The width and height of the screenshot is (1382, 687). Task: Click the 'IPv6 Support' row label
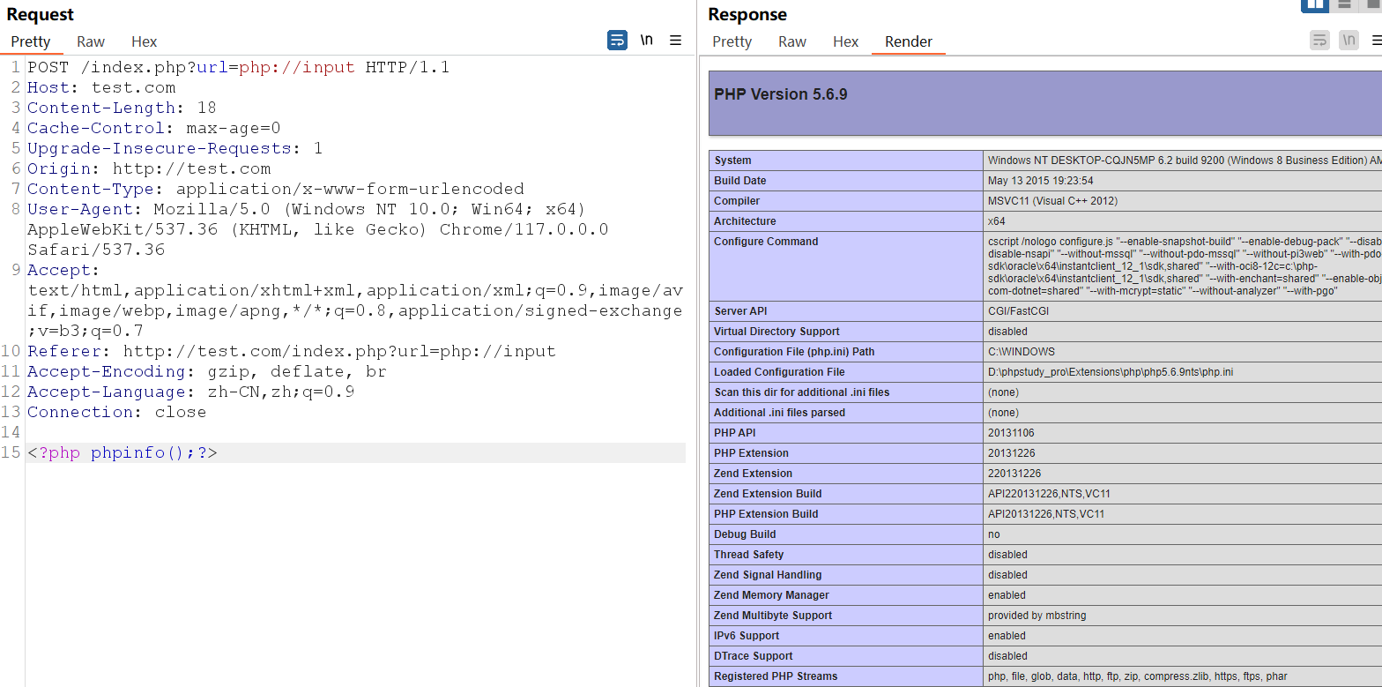pos(747,636)
